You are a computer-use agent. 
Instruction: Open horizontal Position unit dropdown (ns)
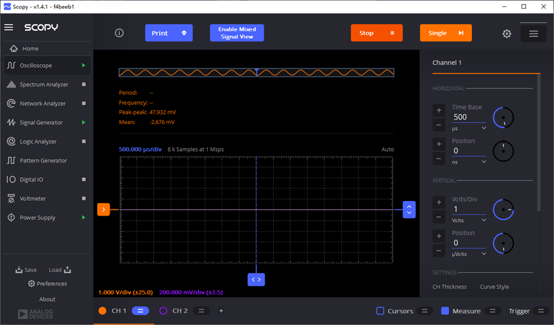coord(469,162)
